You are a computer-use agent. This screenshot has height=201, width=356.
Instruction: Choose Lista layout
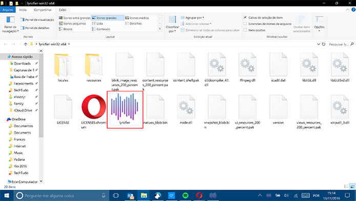tap(97, 24)
